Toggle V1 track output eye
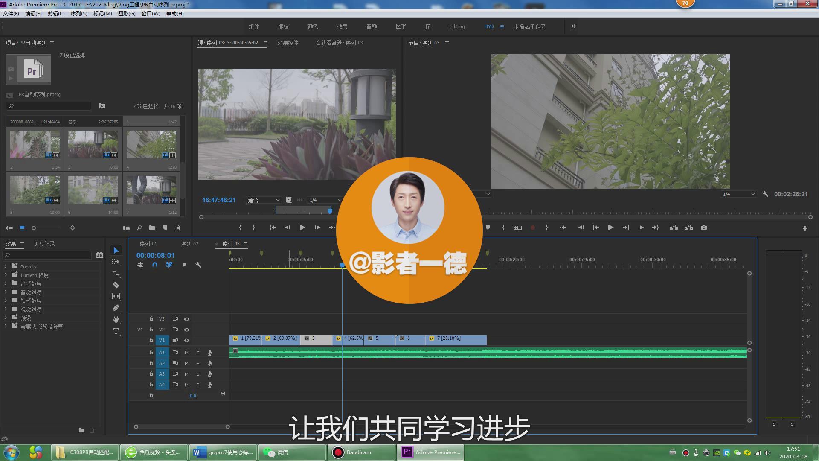Viewport: 819px width, 461px height. click(186, 340)
